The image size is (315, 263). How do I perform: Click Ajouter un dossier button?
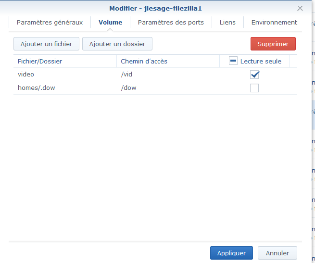(x=117, y=44)
